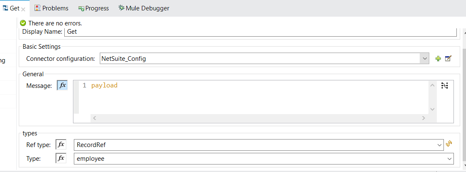Screen dimensions: 466x172
Task: Click the Message editor horizontal scrollbar
Action: (259, 118)
